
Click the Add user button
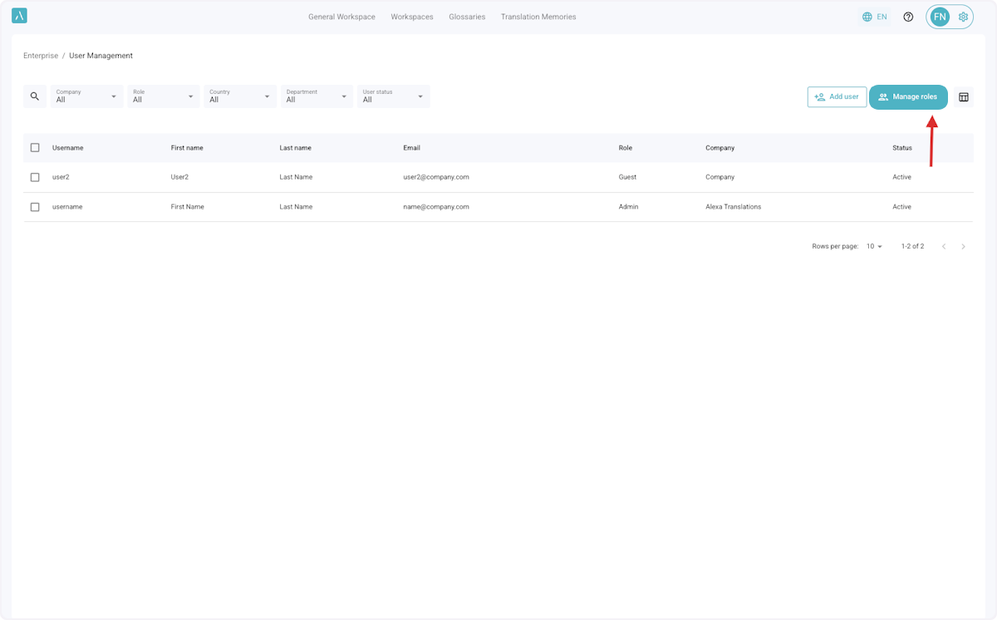click(837, 96)
